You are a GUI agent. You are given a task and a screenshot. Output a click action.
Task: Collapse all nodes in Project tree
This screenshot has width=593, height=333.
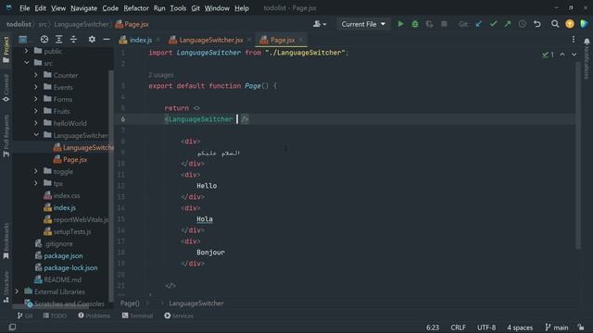coord(73,39)
